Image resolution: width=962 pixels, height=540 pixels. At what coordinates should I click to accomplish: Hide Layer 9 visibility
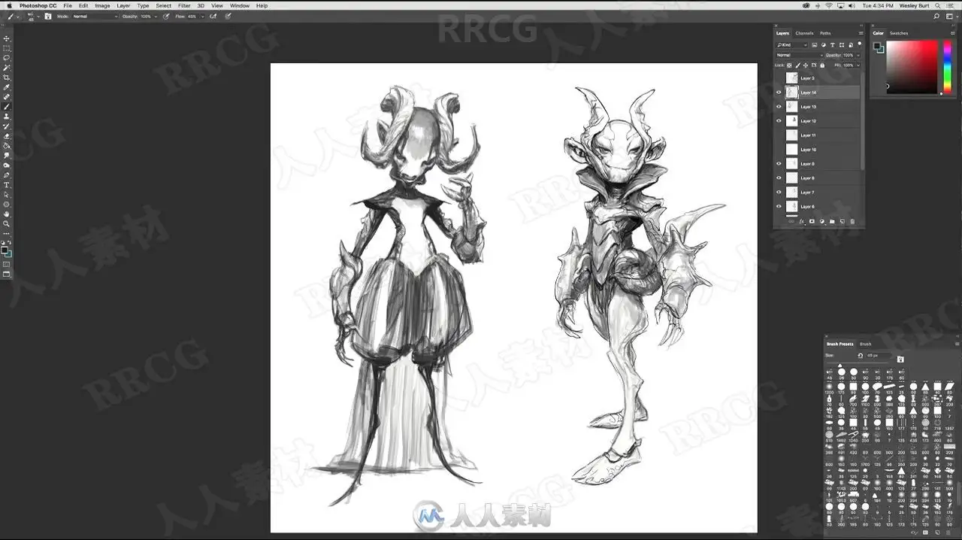779,163
